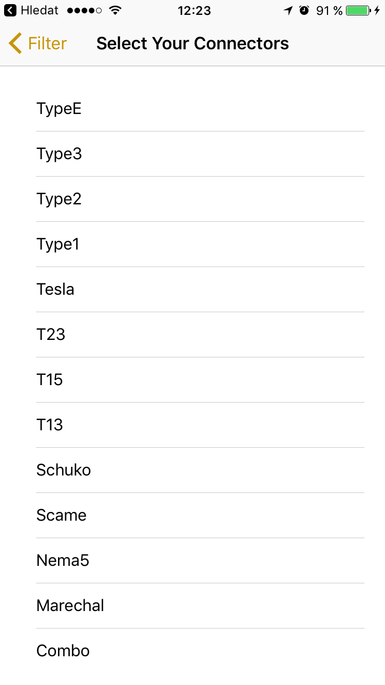The width and height of the screenshot is (385, 685).
Task: Tap the alarm clock status icon
Action: pyautogui.click(x=304, y=10)
